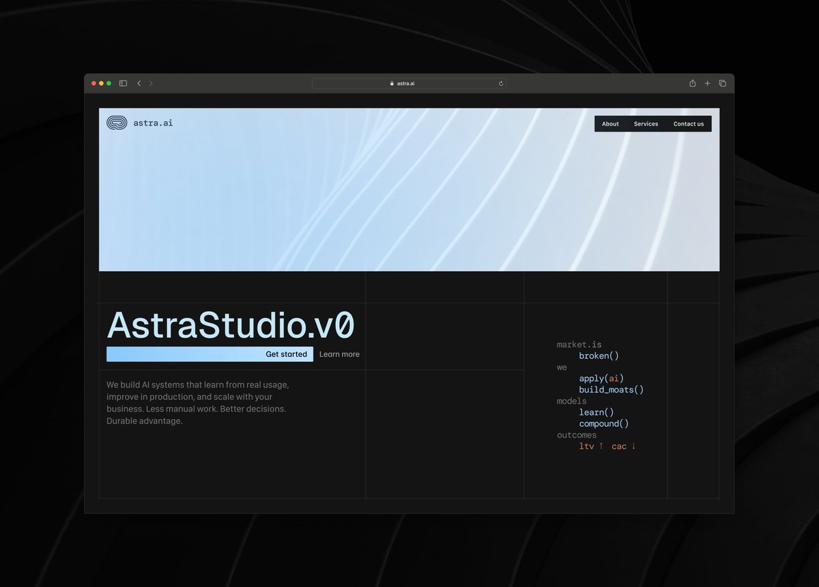Click the 'build_moats()' code line
Image resolution: width=819 pixels, height=587 pixels.
pos(612,390)
